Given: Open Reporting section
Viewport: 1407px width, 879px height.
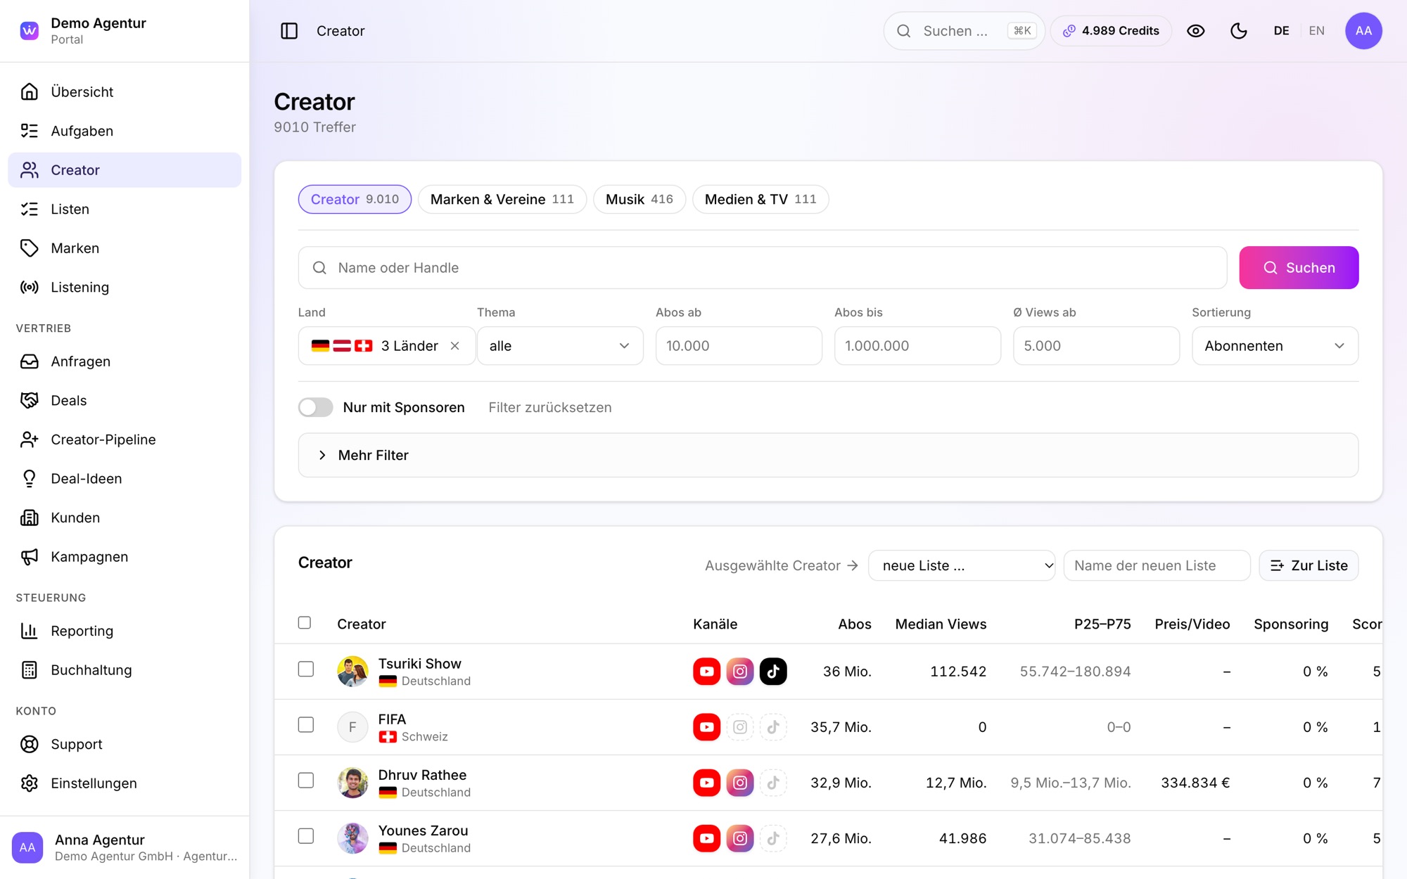Looking at the screenshot, I should click(x=125, y=631).
